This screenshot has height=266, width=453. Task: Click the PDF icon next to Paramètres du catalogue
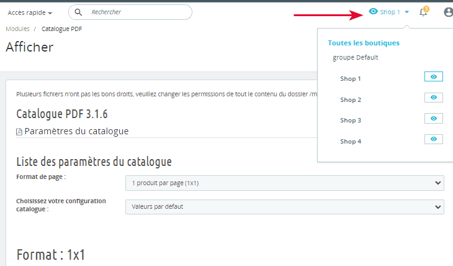coord(19,132)
